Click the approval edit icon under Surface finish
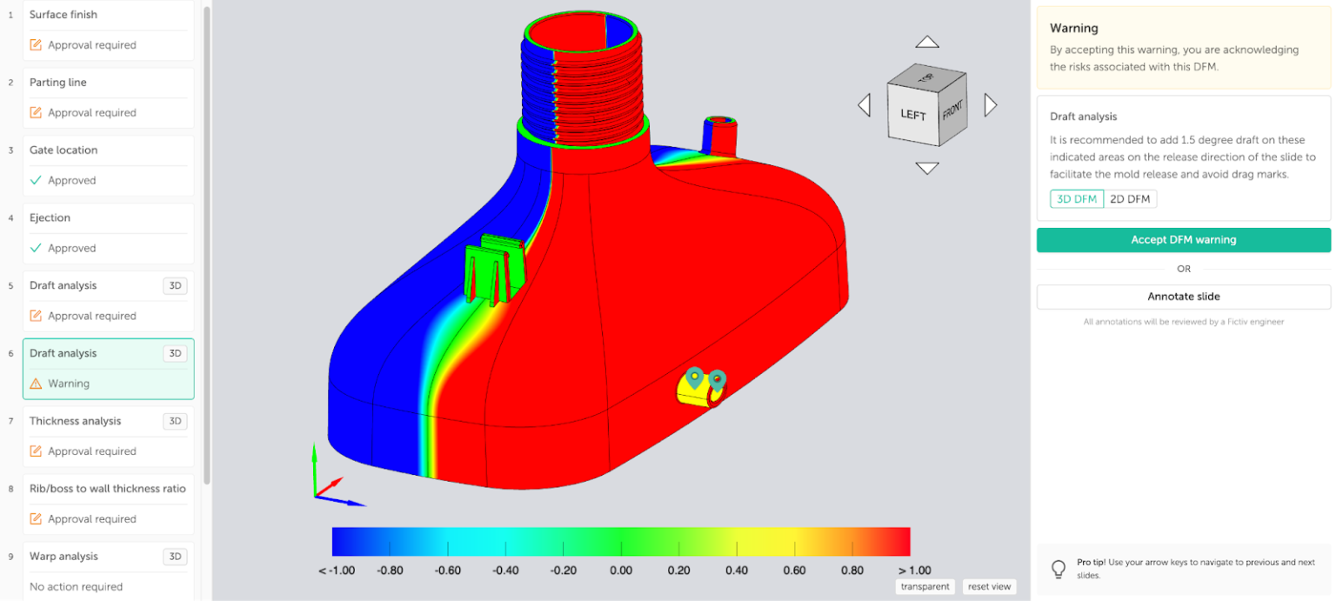Image resolution: width=1336 pixels, height=601 pixels. (x=36, y=44)
